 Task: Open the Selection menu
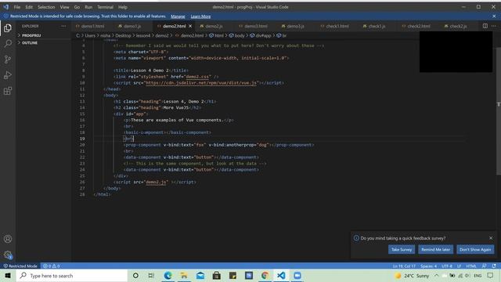(46, 7)
